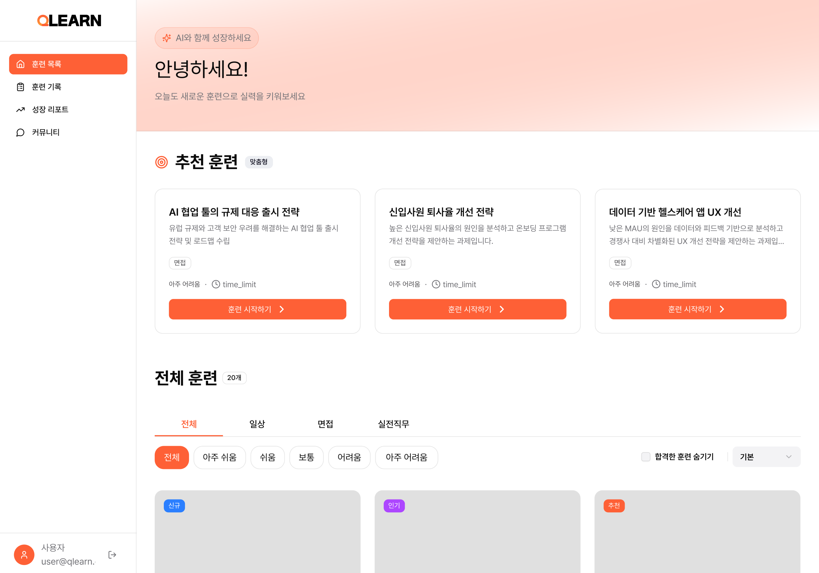The height and width of the screenshot is (573, 819).
Task: Click the target icon beside 추천 훈련 heading
Action: click(x=161, y=162)
